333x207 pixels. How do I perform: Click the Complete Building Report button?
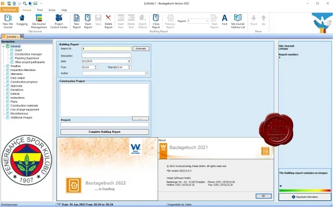pos(105,132)
